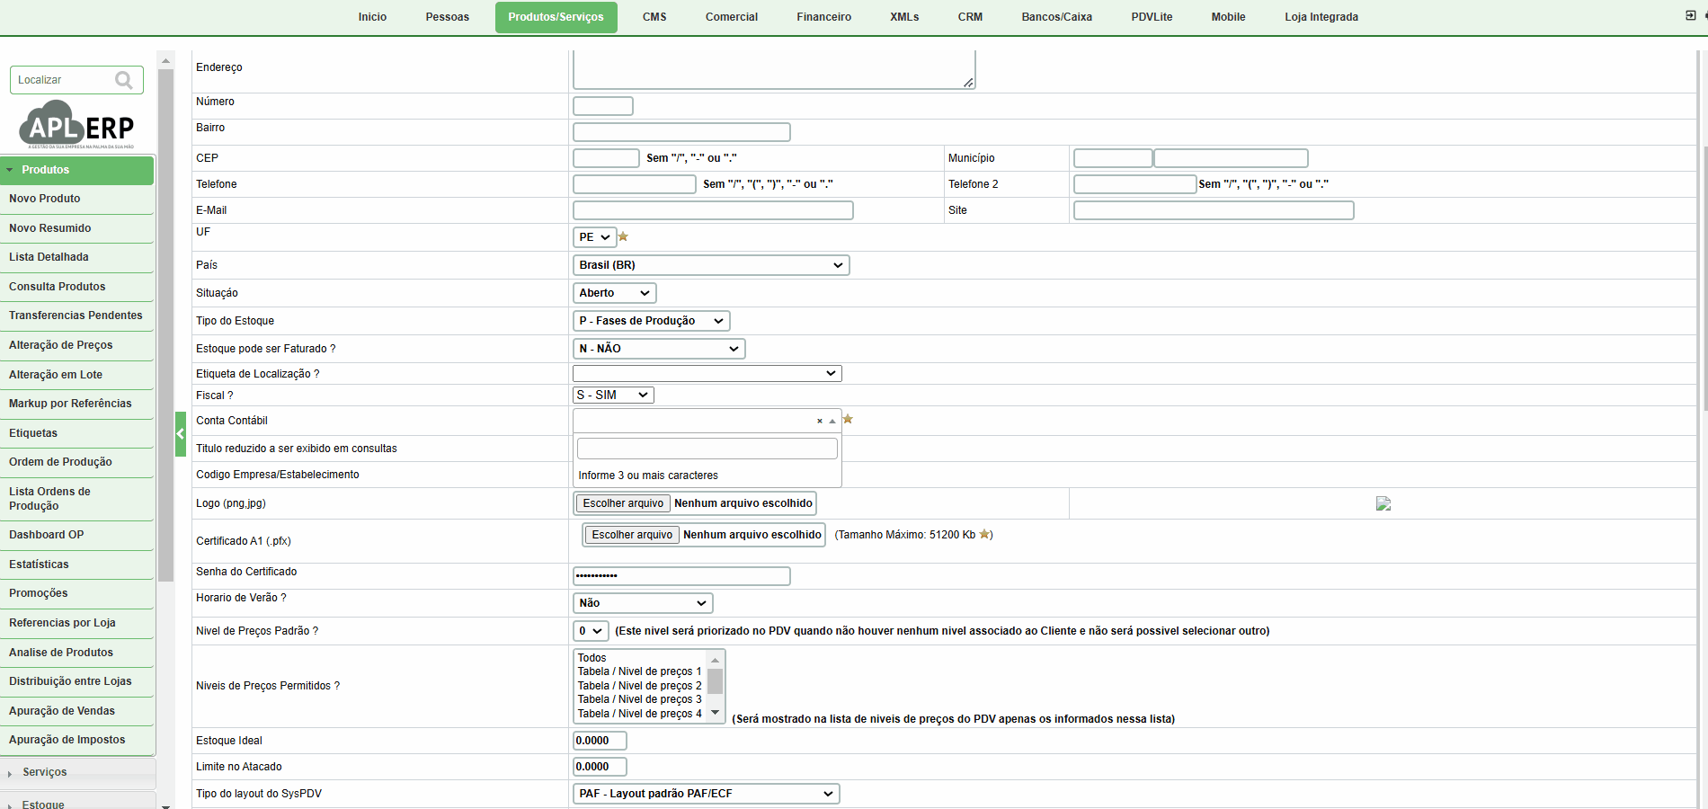Expand the Serviços sidebar section
Viewport: 1708px width, 809px height.
pos(77,772)
